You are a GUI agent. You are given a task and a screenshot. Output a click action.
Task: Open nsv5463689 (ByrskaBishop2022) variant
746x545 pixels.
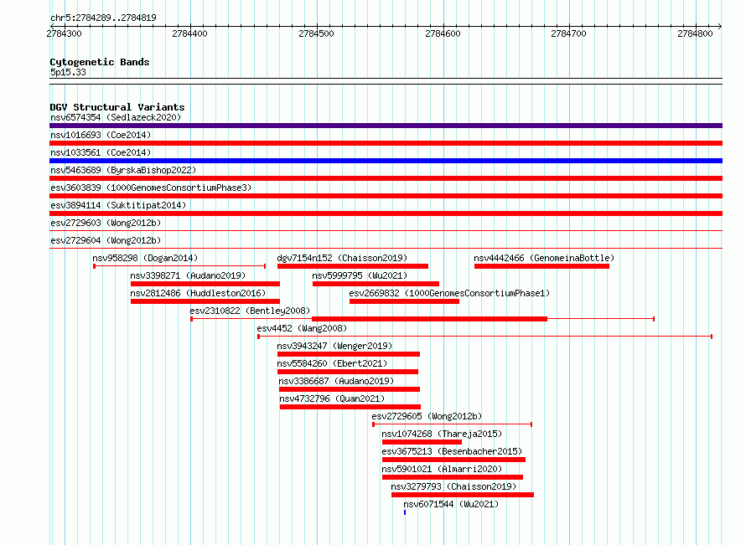point(123,170)
